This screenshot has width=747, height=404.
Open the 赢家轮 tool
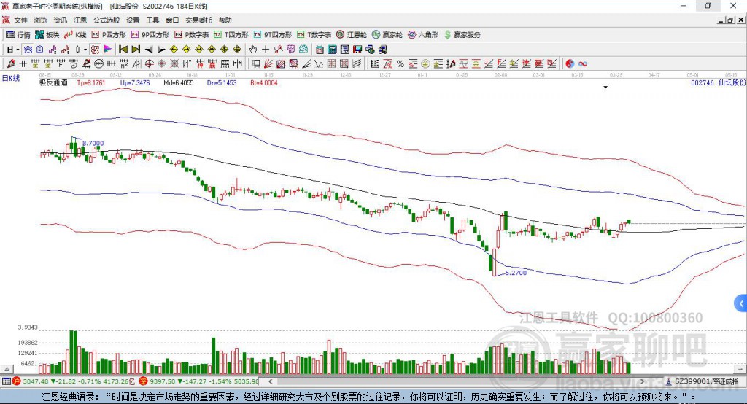[x=387, y=35]
